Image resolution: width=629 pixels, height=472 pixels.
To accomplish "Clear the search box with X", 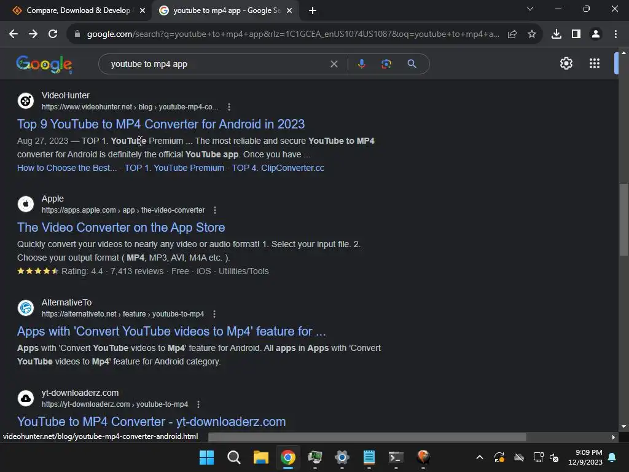I will click(334, 64).
